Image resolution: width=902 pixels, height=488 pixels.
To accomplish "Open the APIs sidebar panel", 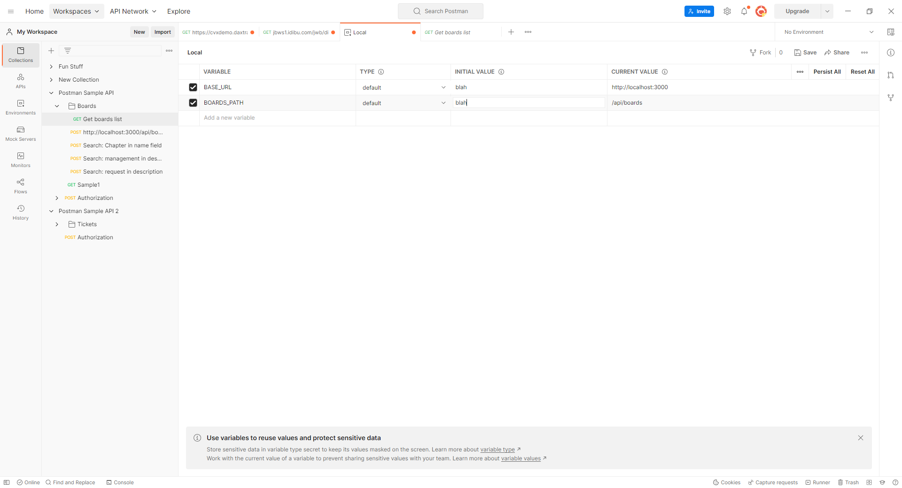I will tap(21, 81).
